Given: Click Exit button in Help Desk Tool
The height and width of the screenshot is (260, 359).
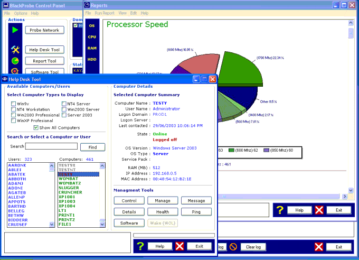Looking at the screenshot, I should [199, 246].
